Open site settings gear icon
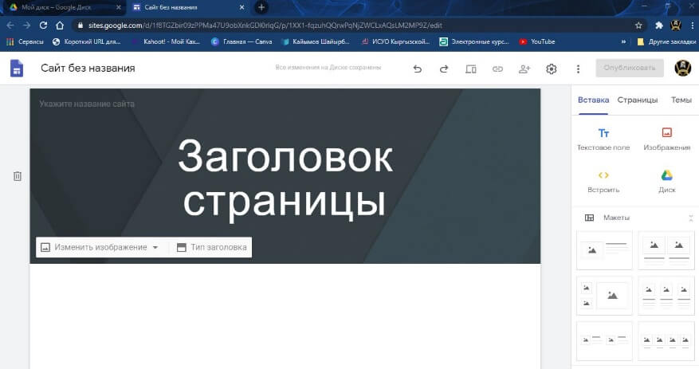The height and width of the screenshot is (369, 699). click(x=551, y=69)
